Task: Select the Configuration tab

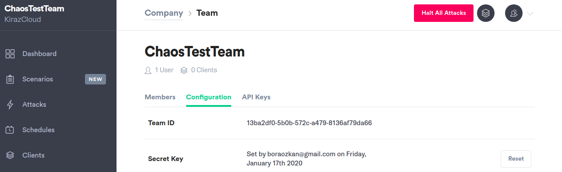Action: 209,97
